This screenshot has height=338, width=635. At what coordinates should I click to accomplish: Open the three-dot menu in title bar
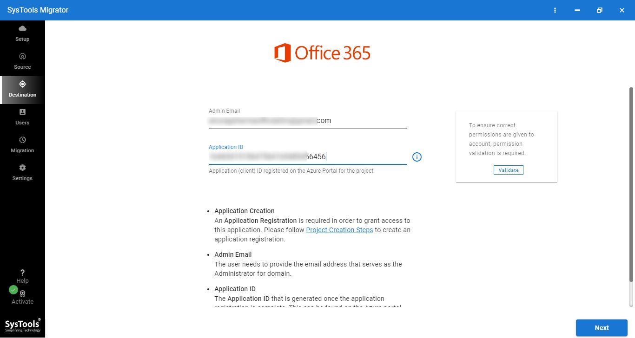(x=555, y=10)
